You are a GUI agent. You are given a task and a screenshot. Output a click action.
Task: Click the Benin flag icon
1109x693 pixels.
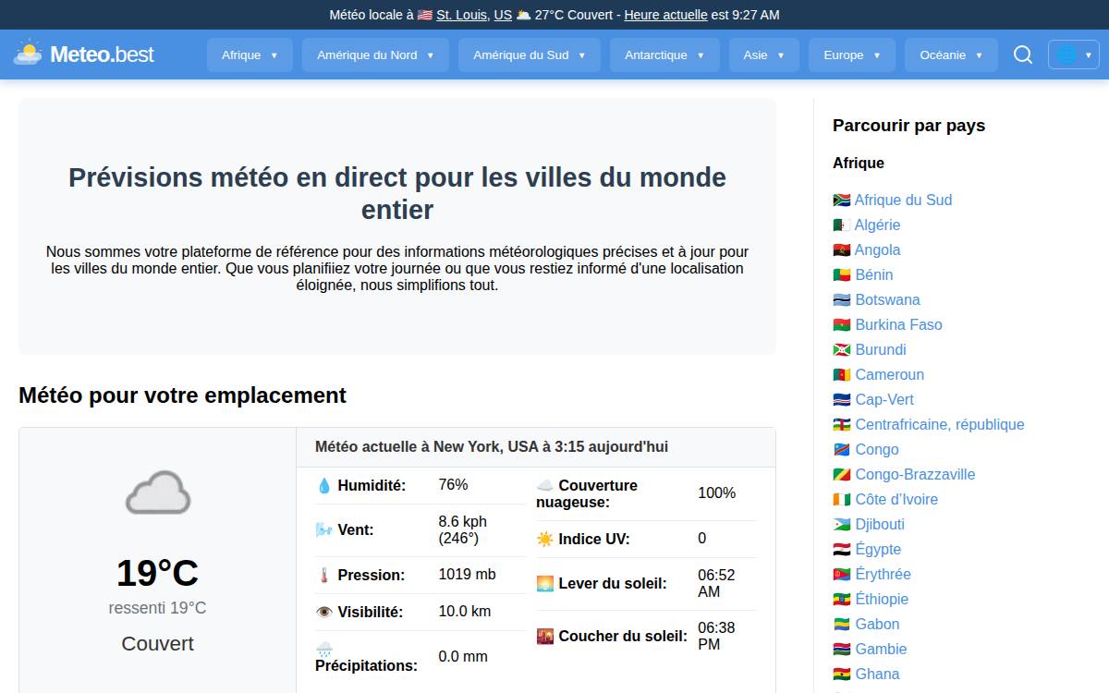pyautogui.click(x=841, y=274)
